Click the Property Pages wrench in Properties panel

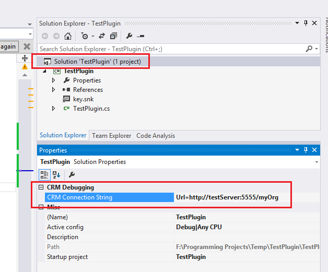coord(72,174)
